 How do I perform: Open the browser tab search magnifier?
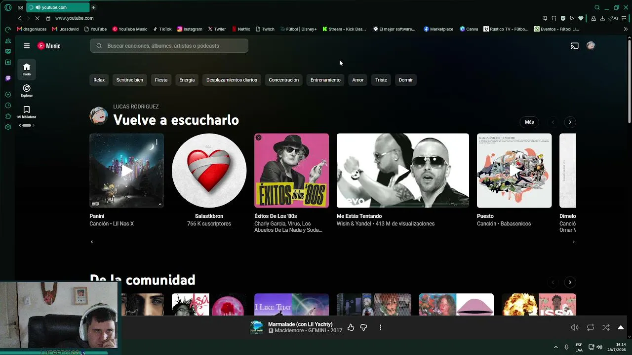tap(597, 7)
